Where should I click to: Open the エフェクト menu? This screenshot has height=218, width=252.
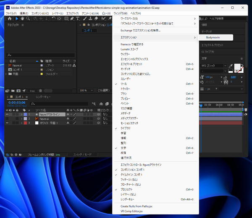pos(73,13)
